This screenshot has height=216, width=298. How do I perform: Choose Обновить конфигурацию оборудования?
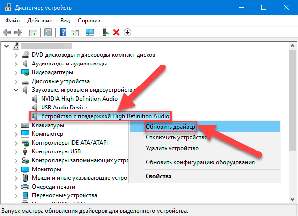coord(205,162)
